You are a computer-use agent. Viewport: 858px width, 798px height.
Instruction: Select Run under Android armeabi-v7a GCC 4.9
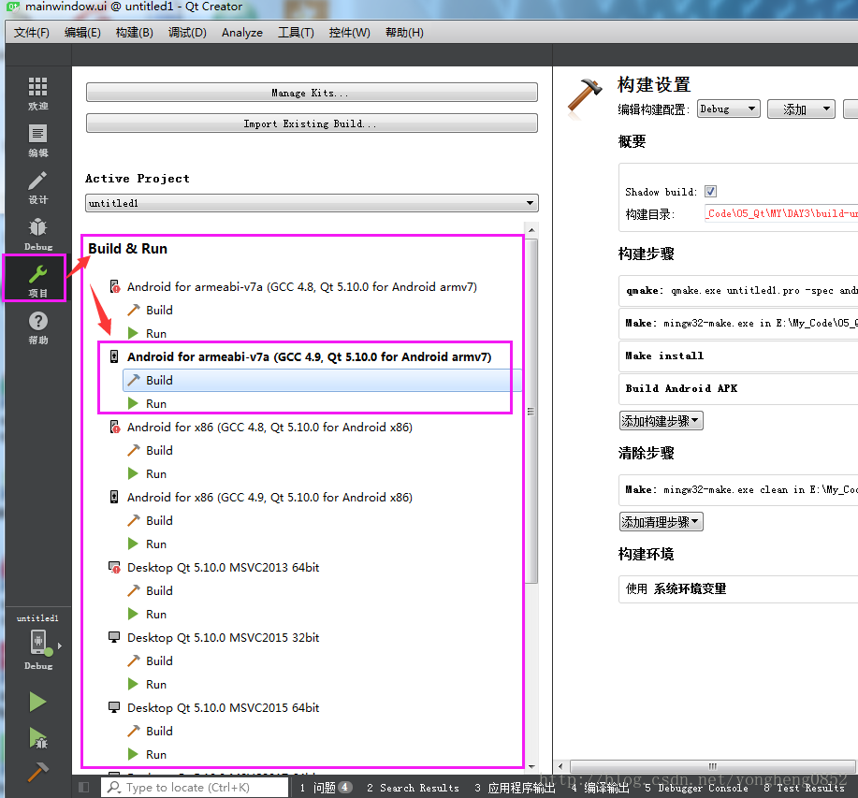pyautogui.click(x=155, y=403)
